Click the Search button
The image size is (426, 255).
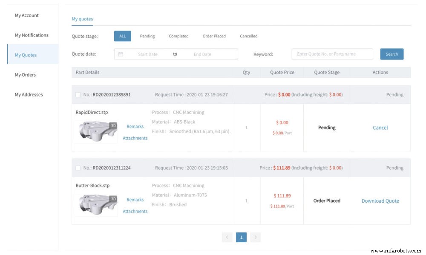(x=391, y=54)
